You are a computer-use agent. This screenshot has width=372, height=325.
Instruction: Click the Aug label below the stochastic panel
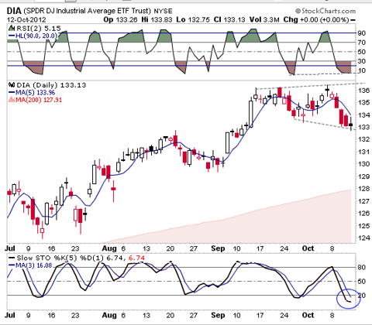pyautogui.click(x=109, y=315)
